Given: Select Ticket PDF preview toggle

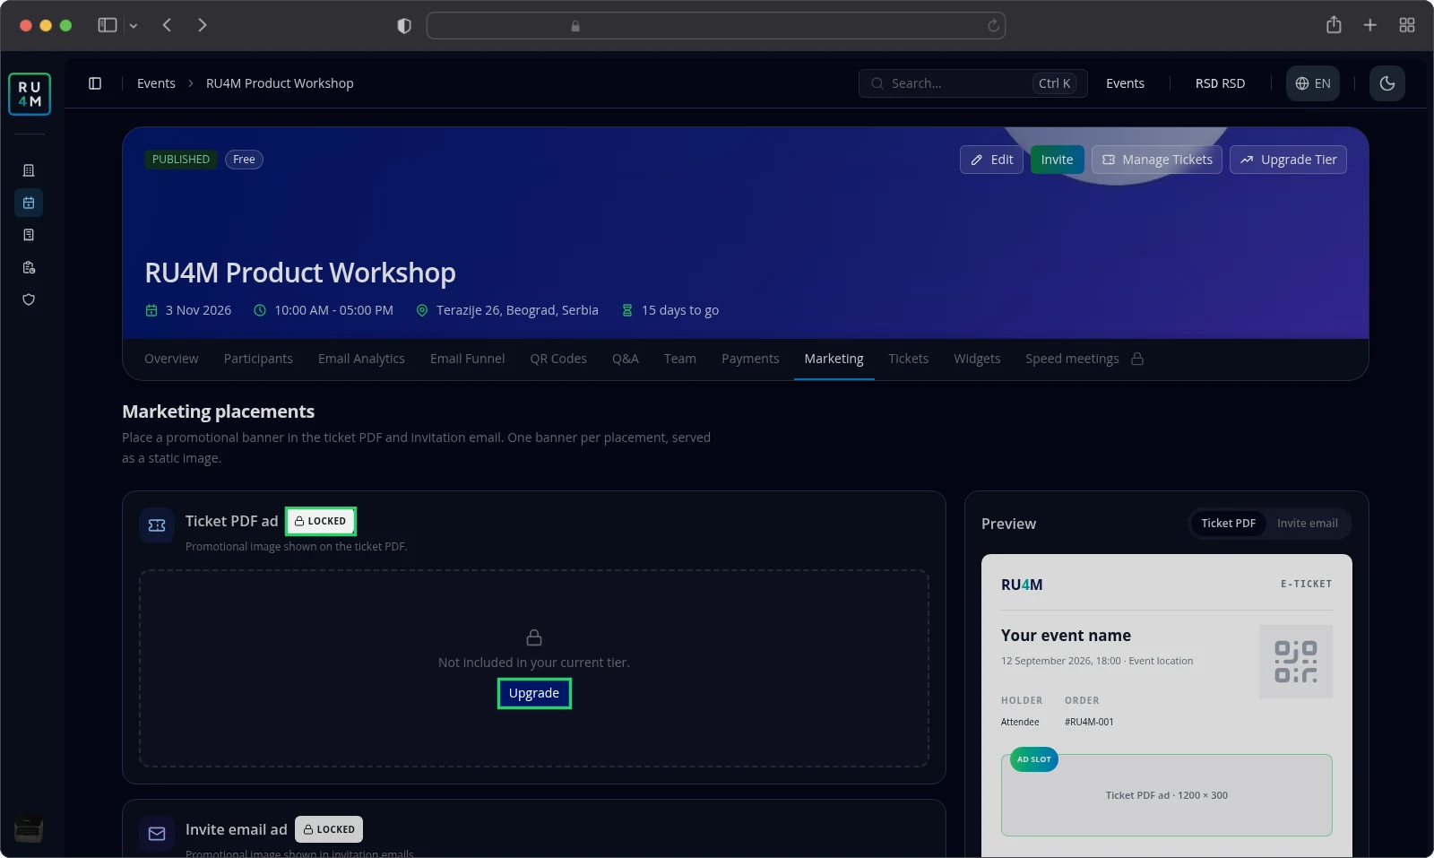Looking at the screenshot, I should click(x=1228, y=524).
